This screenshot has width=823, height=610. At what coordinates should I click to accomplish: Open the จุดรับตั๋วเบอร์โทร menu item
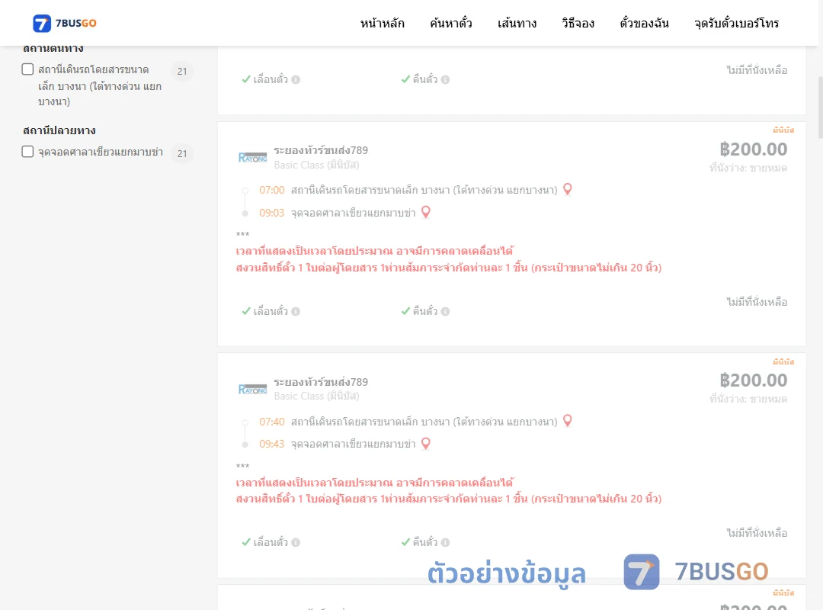[736, 23]
